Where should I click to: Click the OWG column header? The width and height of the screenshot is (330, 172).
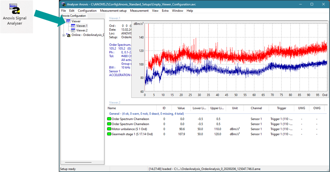point(317,108)
